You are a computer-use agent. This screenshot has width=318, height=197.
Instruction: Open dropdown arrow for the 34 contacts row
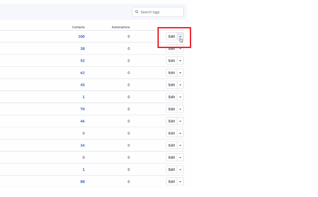tap(180, 145)
